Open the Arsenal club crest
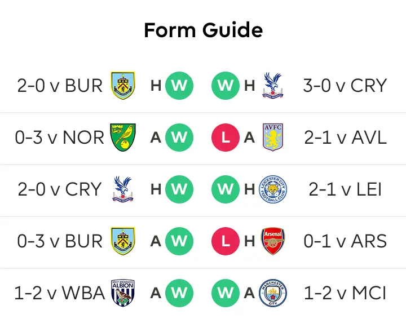406x332 pixels. 273,241
